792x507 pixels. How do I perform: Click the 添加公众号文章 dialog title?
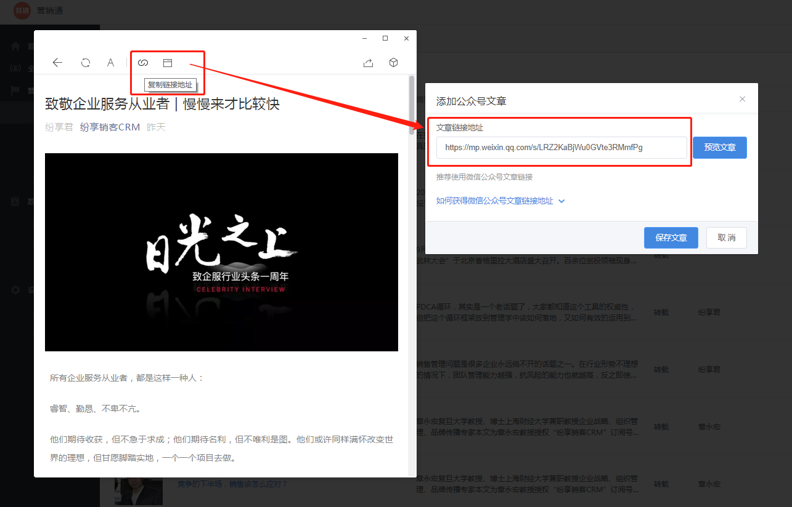coord(472,101)
